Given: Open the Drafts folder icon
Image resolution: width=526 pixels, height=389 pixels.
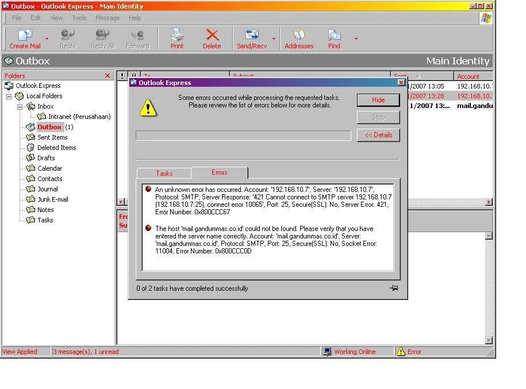Looking at the screenshot, I should [30, 158].
